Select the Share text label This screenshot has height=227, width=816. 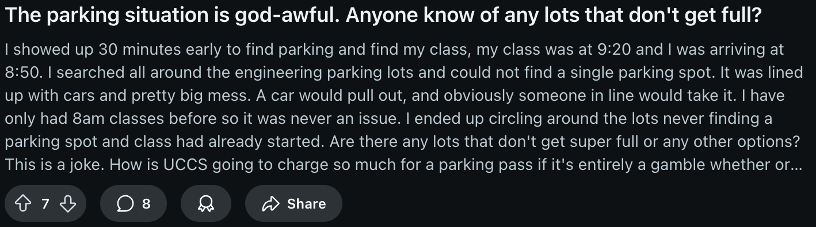pyautogui.click(x=306, y=203)
